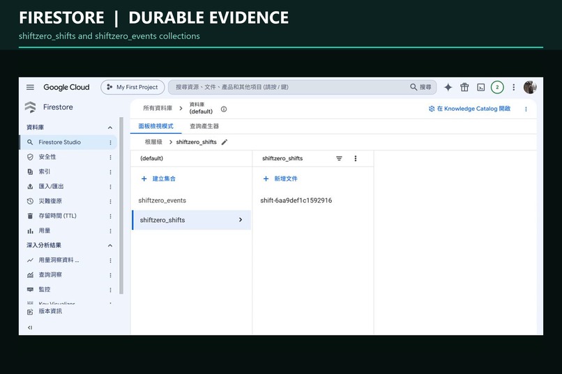Open options dots beside 查詢洞察
The width and height of the screenshot is (562, 374).
[x=110, y=275]
